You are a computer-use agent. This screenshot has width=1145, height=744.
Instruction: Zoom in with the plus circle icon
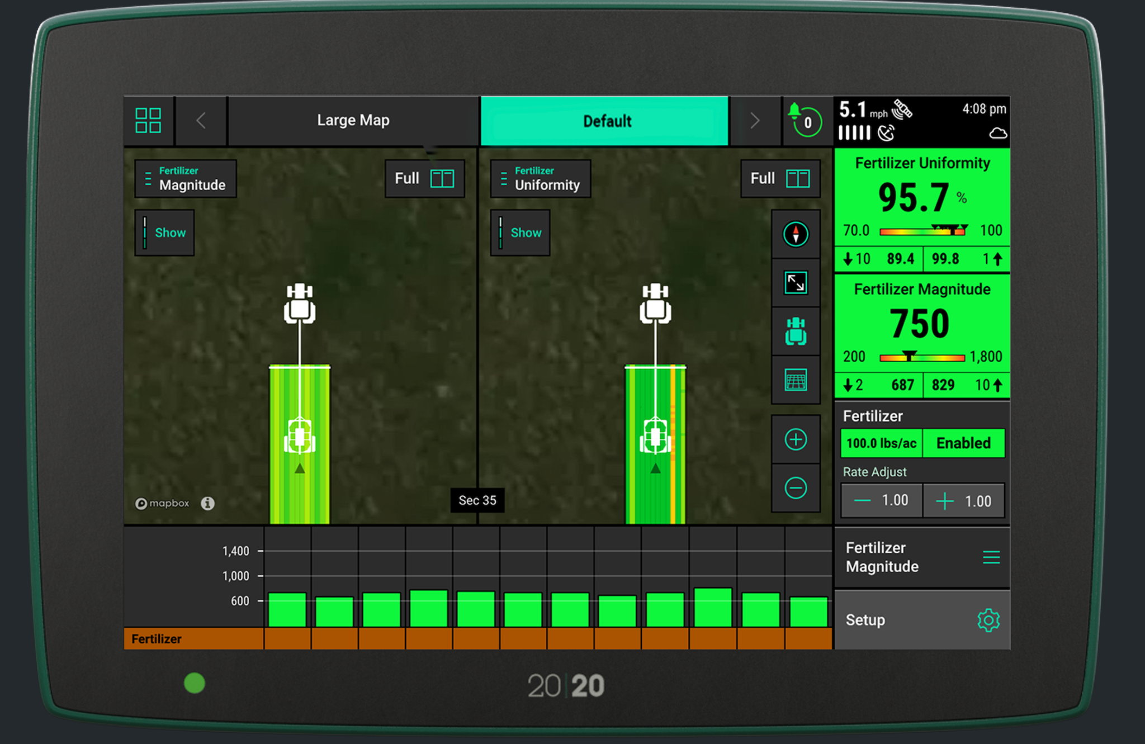coord(796,439)
